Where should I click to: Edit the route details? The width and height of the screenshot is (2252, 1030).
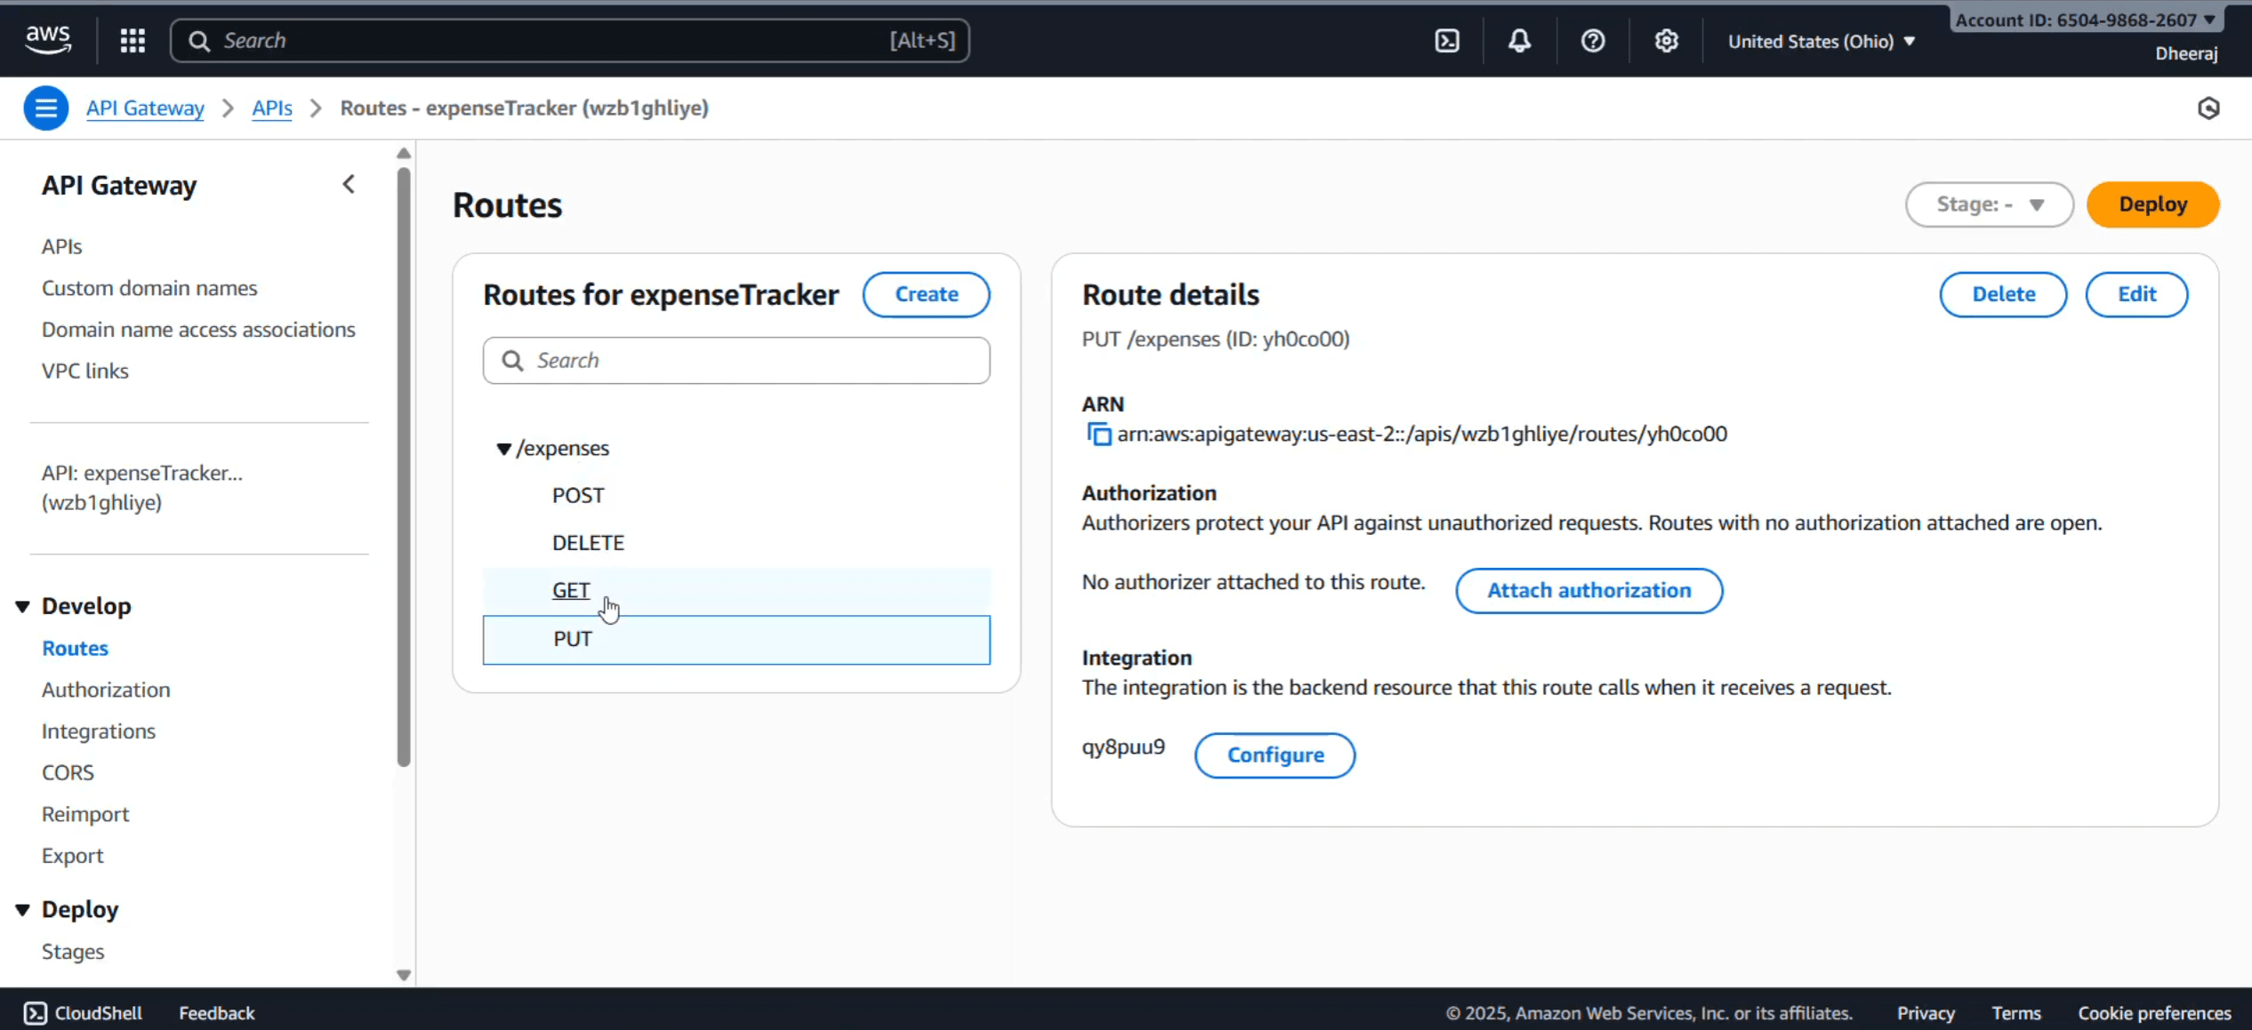(x=2136, y=295)
